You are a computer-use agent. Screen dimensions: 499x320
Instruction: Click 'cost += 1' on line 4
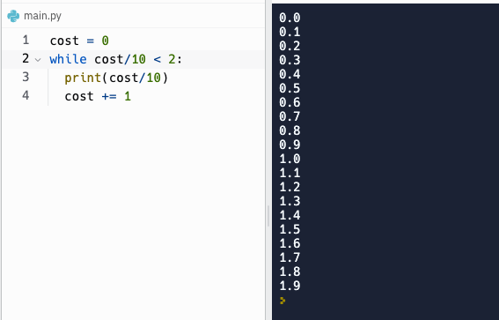pos(98,96)
